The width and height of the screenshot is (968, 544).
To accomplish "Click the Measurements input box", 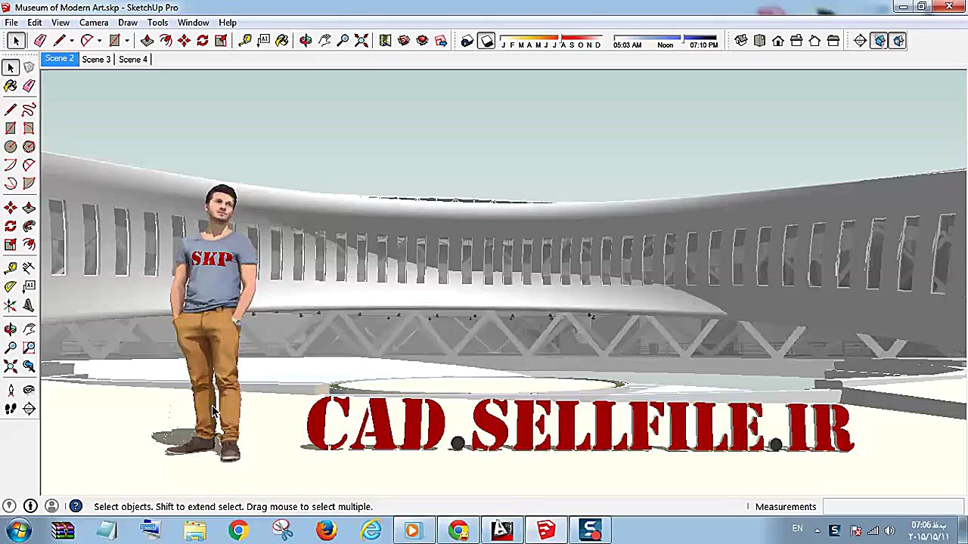I will pos(893,507).
